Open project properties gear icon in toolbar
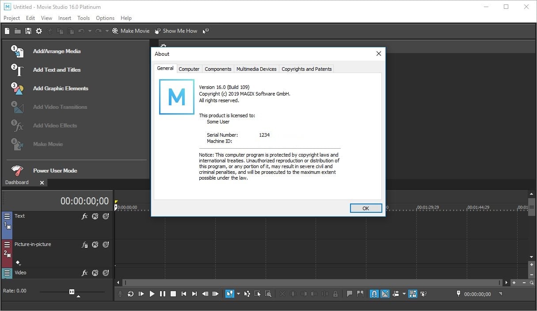This screenshot has width=537, height=311. pyautogui.click(x=39, y=31)
